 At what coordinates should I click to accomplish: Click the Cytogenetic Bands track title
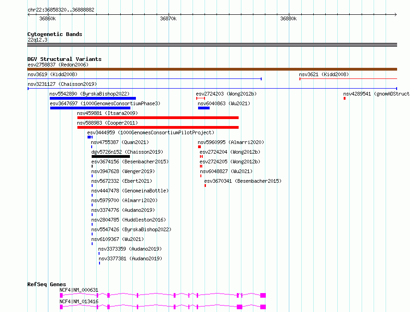55,34
